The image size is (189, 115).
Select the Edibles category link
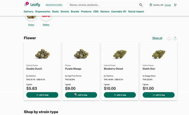tap(46, 25)
